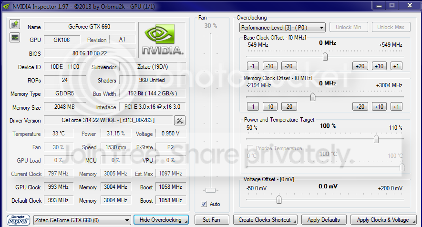Click the Apply Defaults button
The height and width of the screenshot is (227, 422).
(x=324, y=220)
